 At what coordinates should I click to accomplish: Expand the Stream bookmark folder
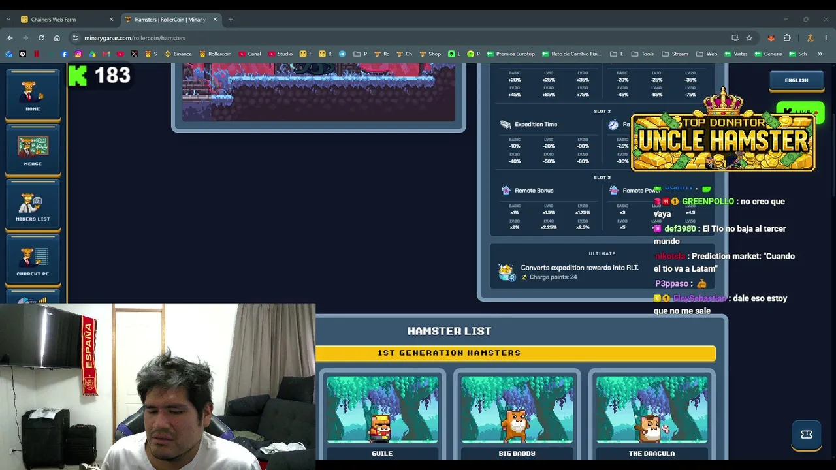[x=675, y=54]
